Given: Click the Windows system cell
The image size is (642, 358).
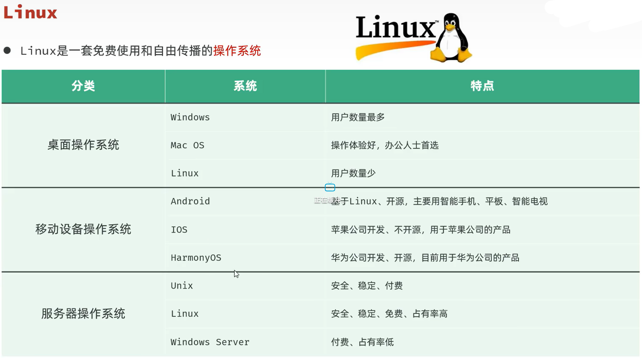Looking at the screenshot, I should click(x=190, y=117).
